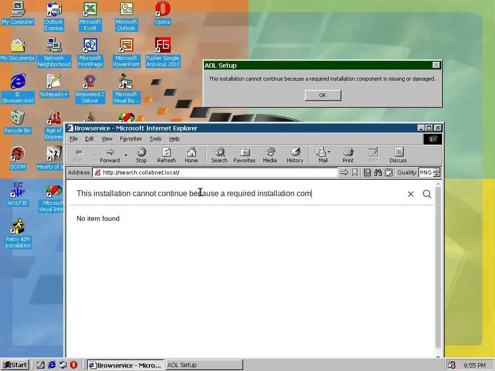Select the Microsoft Outlook desktop icon

126,16
